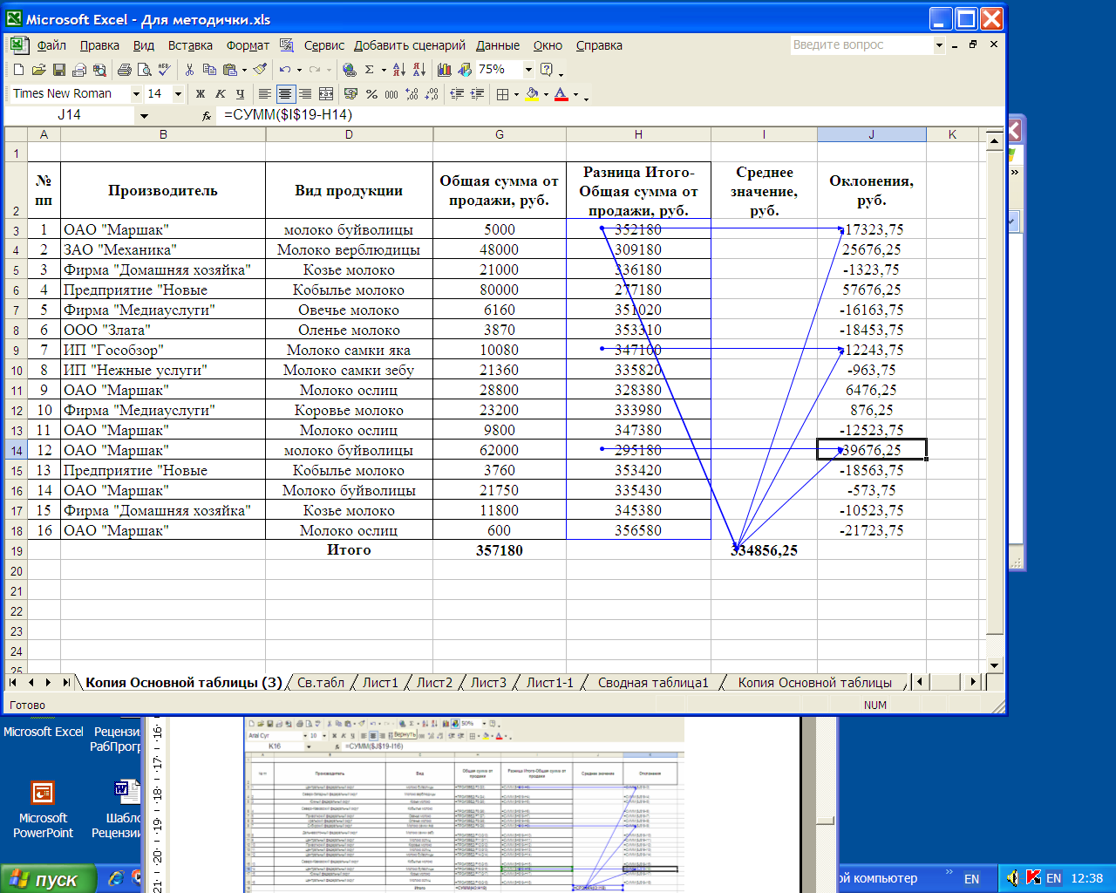Launch the Chart Wizard icon
This screenshot has height=893, width=1116.
445,70
